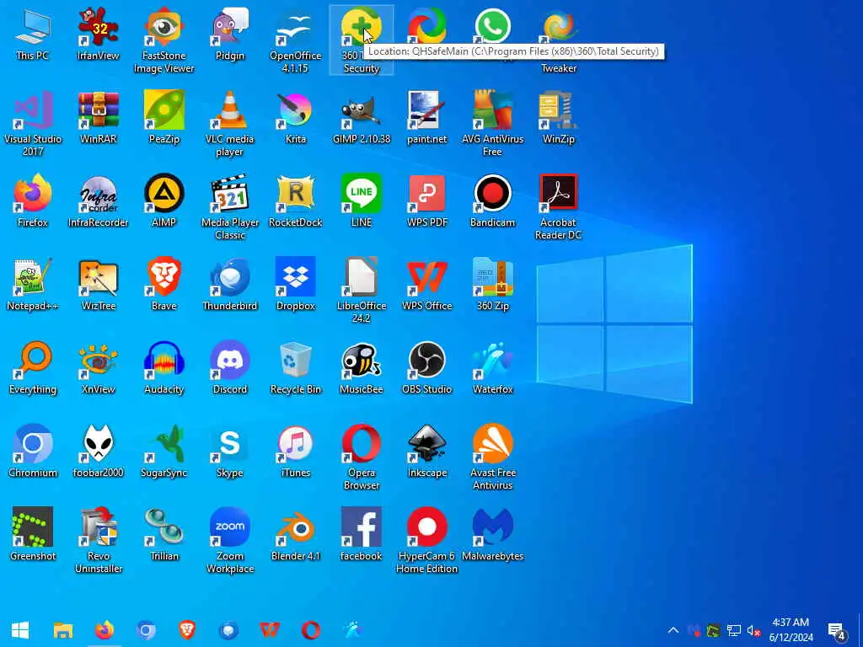Select the Dropbox desktop shortcut
This screenshot has width=863, height=647.
pyautogui.click(x=296, y=285)
